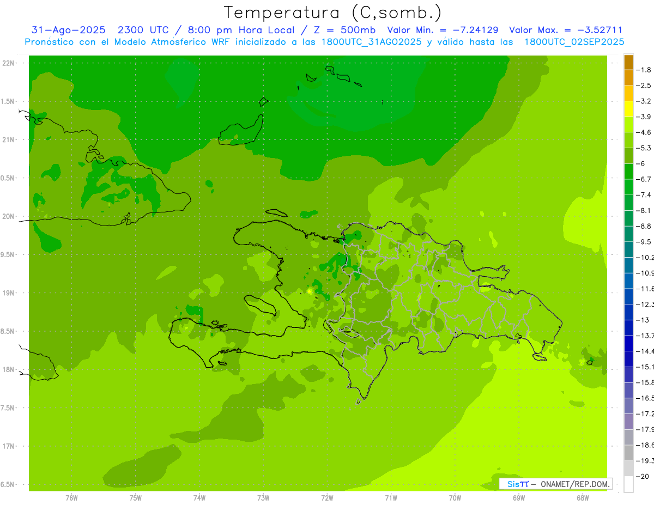This screenshot has width=654, height=505.
Task: Click the "75W" longitude axis label
Action: click(x=135, y=498)
